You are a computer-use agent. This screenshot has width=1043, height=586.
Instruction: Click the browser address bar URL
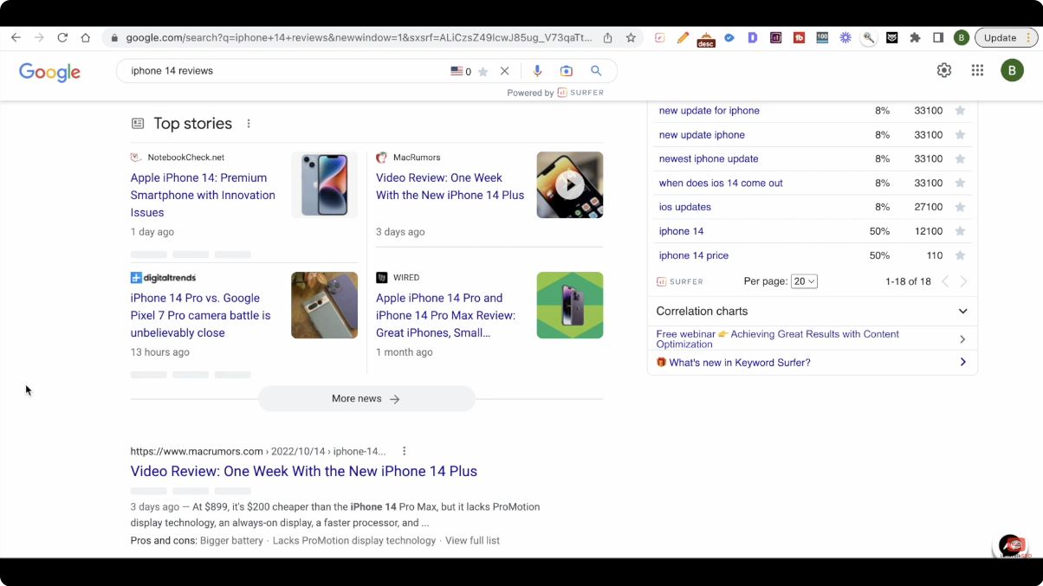tap(359, 38)
